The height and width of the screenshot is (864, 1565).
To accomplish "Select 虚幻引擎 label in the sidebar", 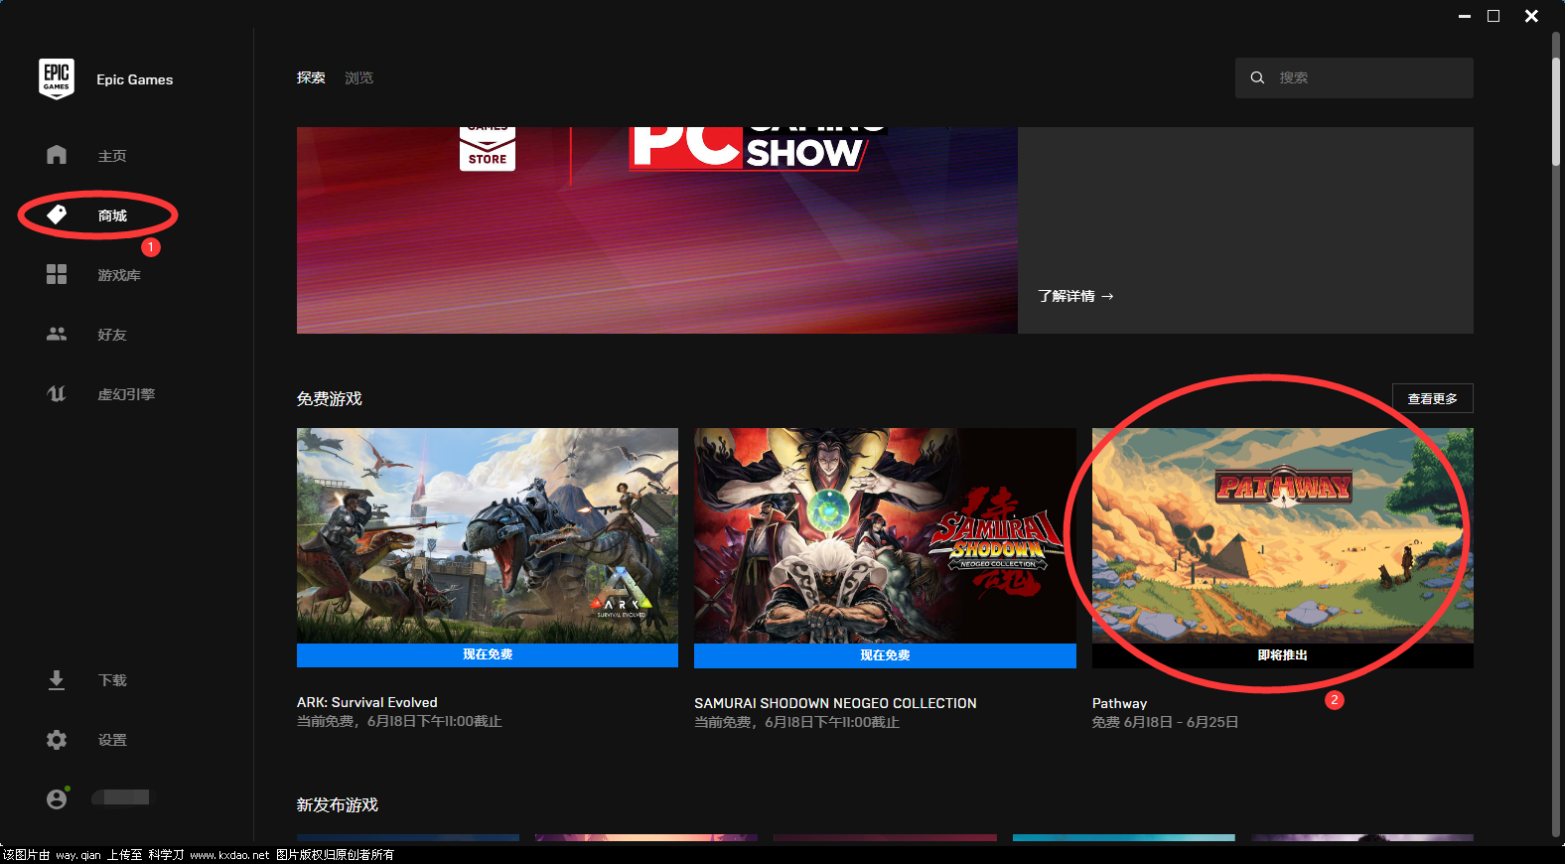I will click(126, 394).
